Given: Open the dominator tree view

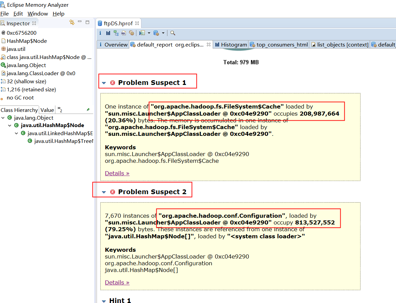Looking at the screenshot, I should point(116,33).
